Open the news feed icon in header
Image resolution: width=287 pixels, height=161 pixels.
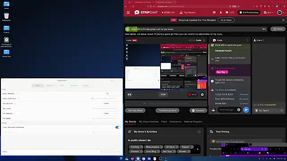click(x=214, y=13)
